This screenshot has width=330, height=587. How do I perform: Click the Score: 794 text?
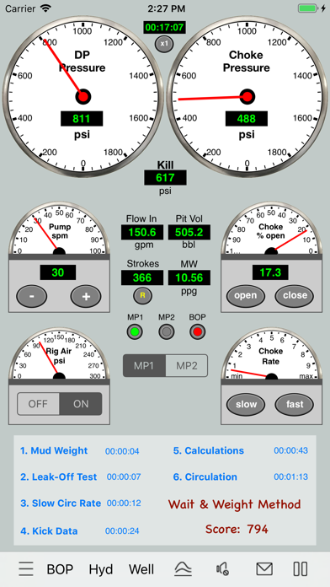point(237,529)
